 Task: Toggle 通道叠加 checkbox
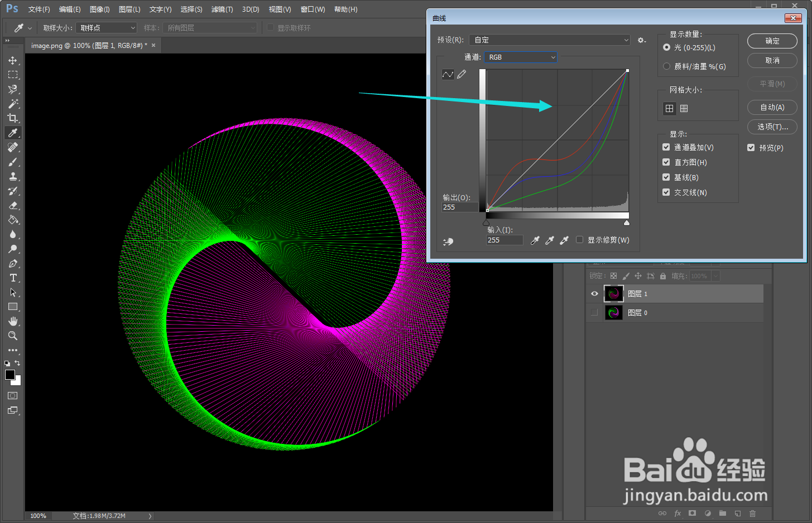(666, 147)
